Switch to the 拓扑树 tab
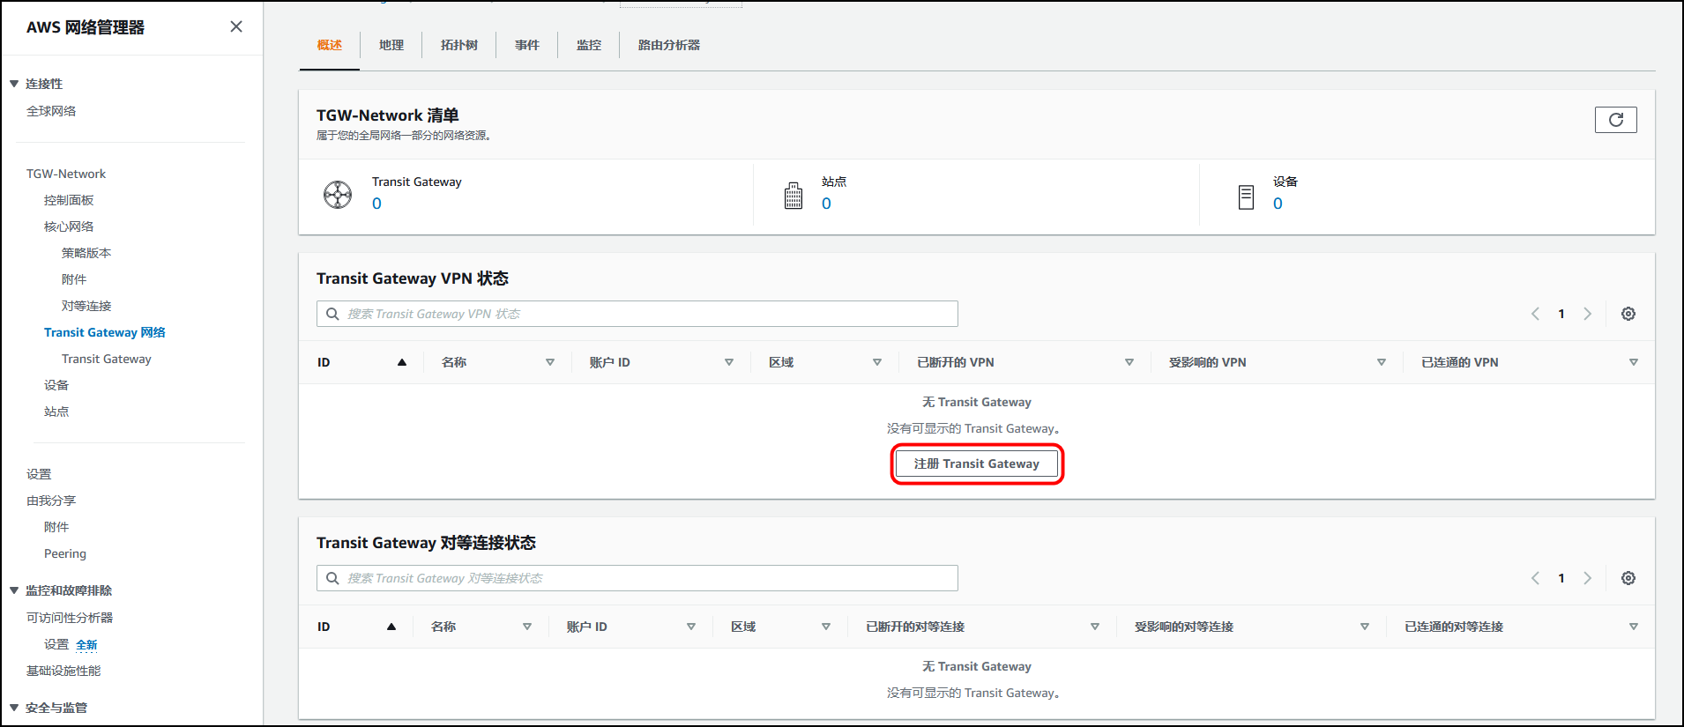The image size is (1684, 727). (x=459, y=45)
